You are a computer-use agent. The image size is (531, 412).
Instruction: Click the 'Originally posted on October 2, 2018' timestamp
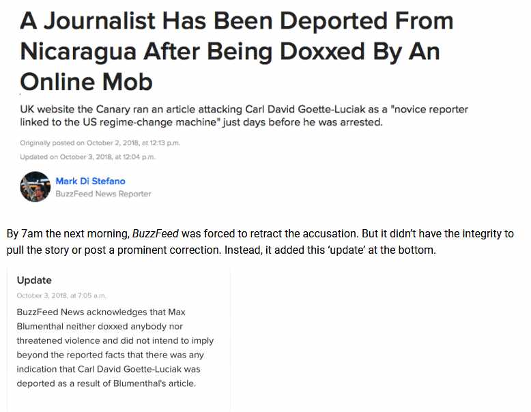click(x=100, y=143)
